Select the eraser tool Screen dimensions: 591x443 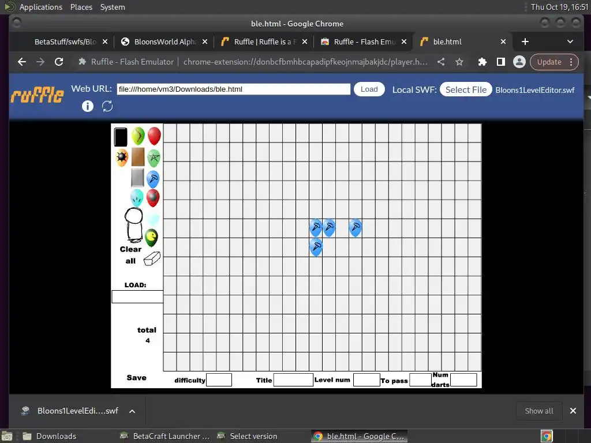coord(152,259)
